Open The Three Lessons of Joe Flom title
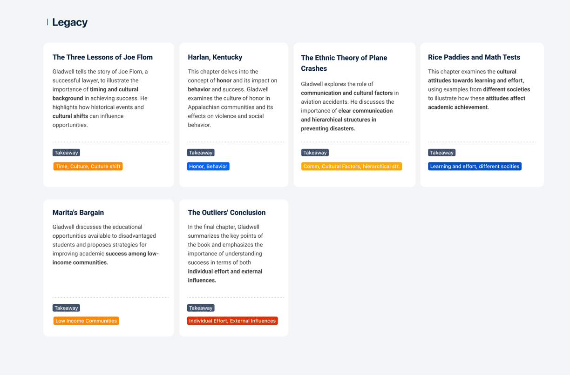 tap(102, 57)
